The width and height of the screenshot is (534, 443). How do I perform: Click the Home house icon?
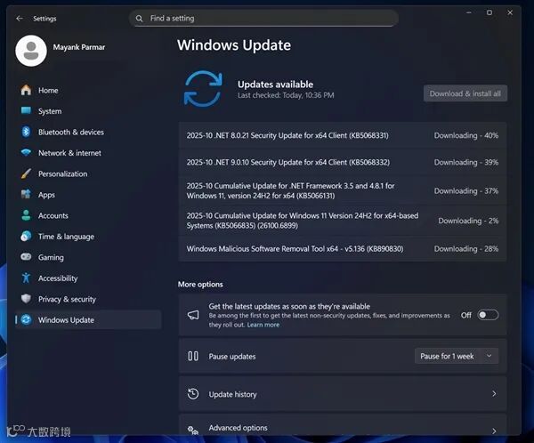tap(26, 90)
